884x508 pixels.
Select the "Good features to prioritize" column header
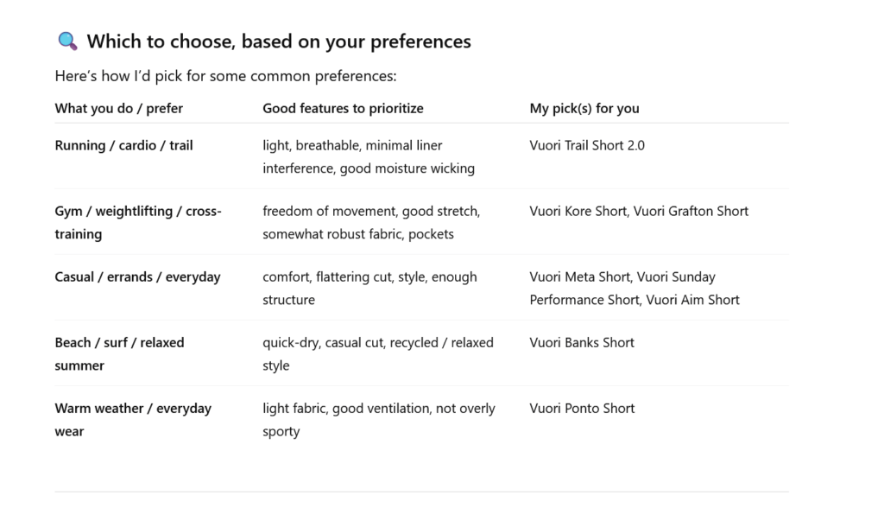coord(343,108)
